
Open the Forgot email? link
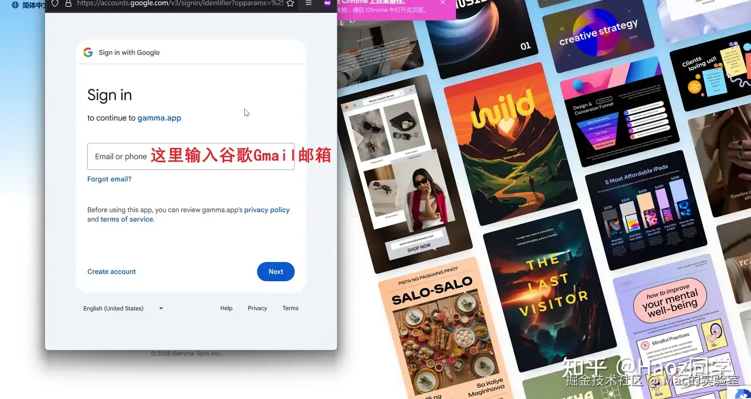pos(110,179)
